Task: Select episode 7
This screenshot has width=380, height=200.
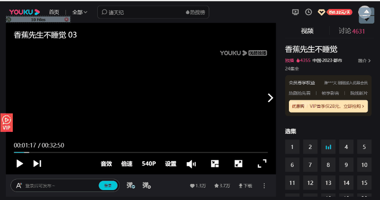Action: click(310, 165)
